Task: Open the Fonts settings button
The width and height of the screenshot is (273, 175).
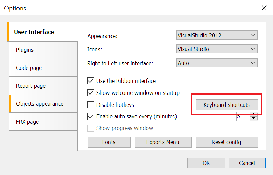Action: 109,142
